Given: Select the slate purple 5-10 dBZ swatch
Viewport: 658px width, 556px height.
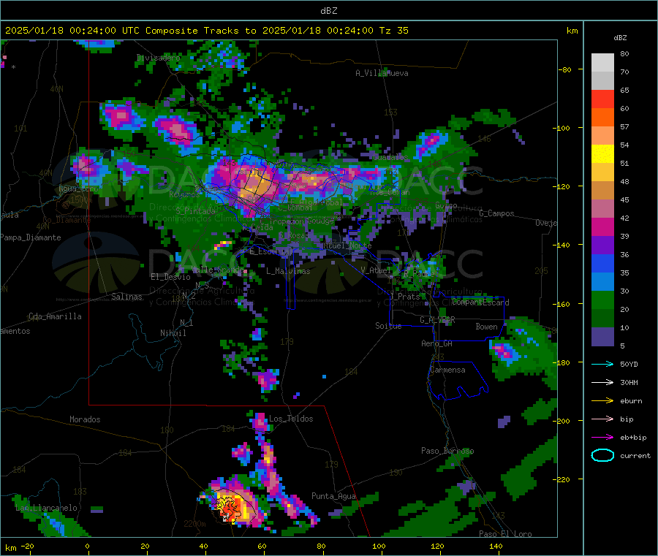Looking at the screenshot, I should pyautogui.click(x=602, y=337).
